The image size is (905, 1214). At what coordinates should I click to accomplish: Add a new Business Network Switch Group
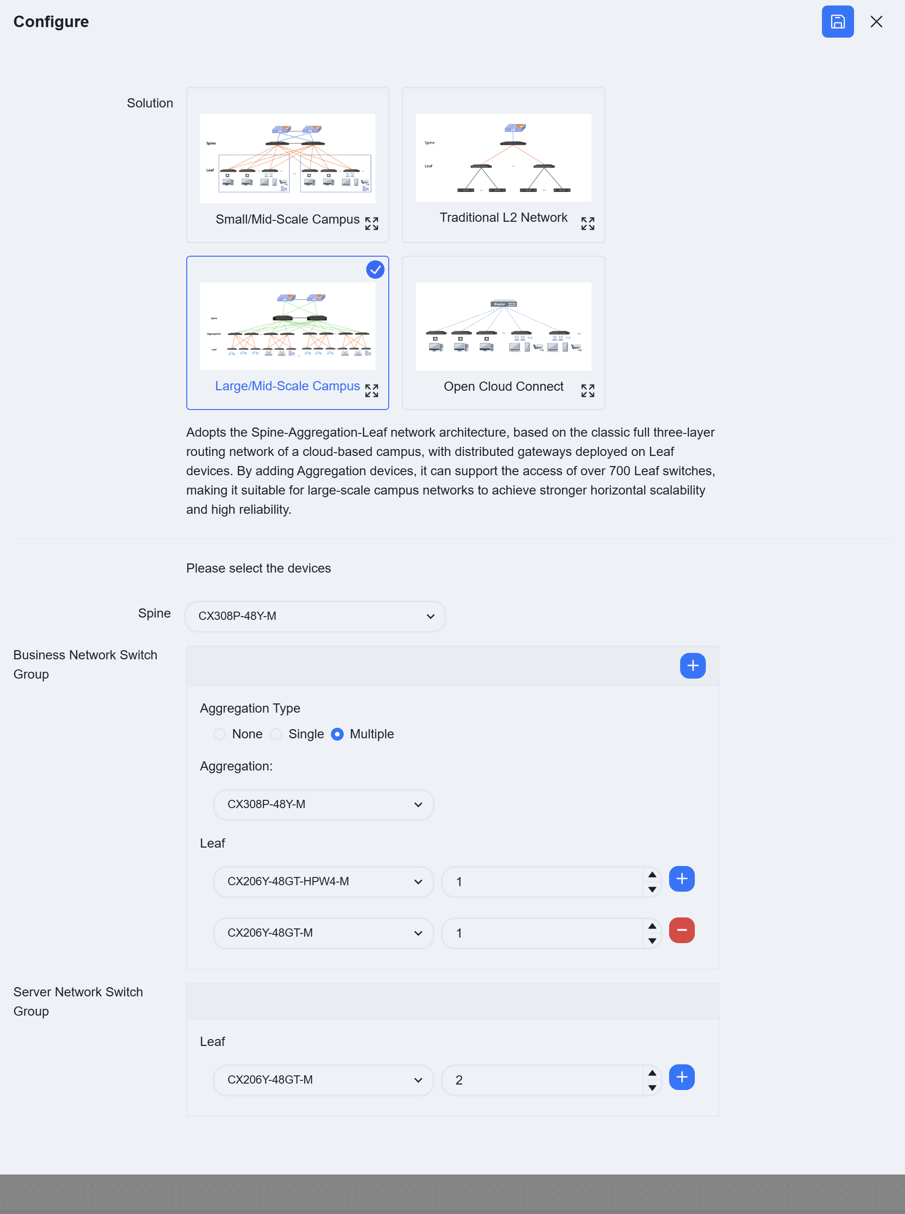[x=693, y=665]
